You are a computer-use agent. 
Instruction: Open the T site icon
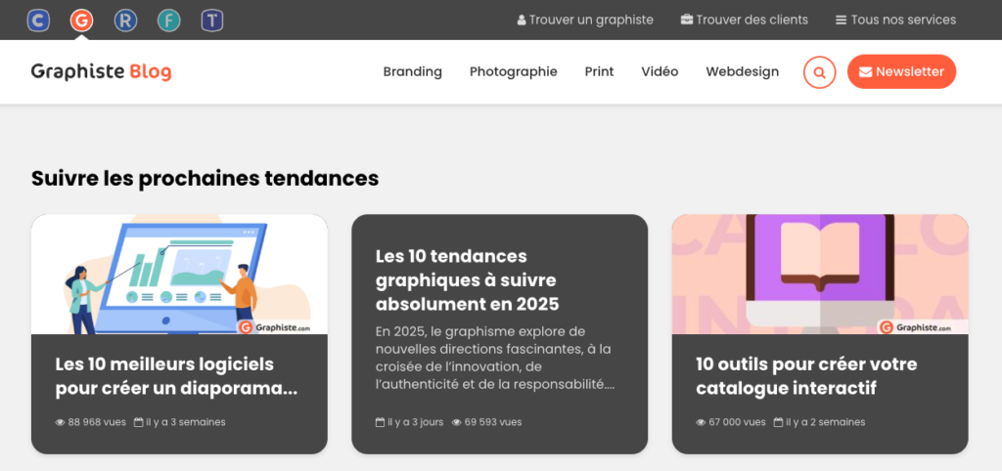(x=211, y=20)
